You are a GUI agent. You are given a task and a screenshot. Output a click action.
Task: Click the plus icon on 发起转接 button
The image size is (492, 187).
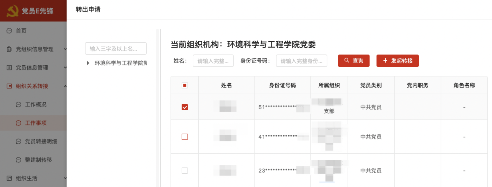(385, 60)
